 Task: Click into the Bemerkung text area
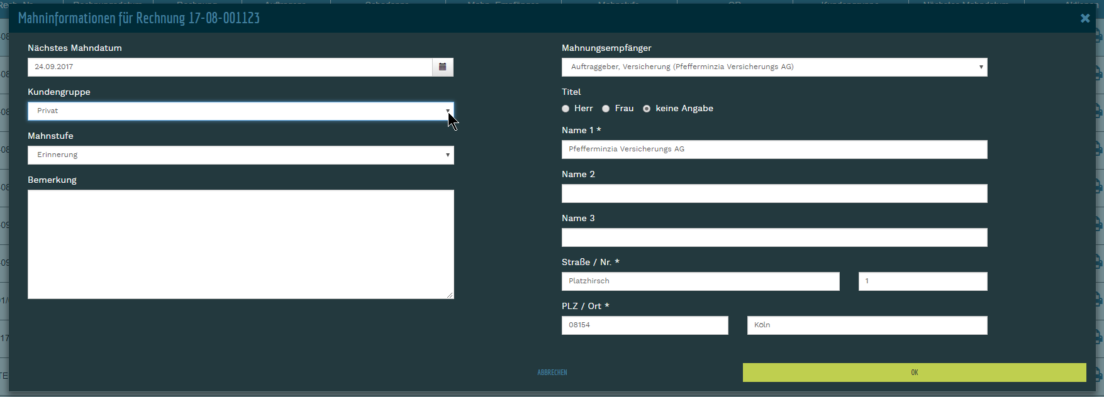click(240, 244)
